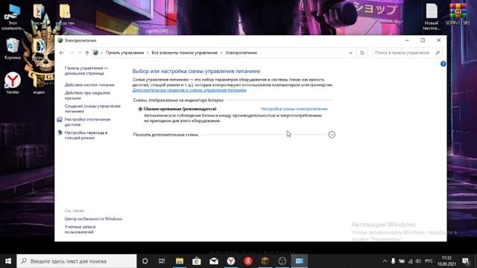This screenshot has height=268, width=477.
Task: Open File Explorer from taskbar
Action: (x=180, y=261)
